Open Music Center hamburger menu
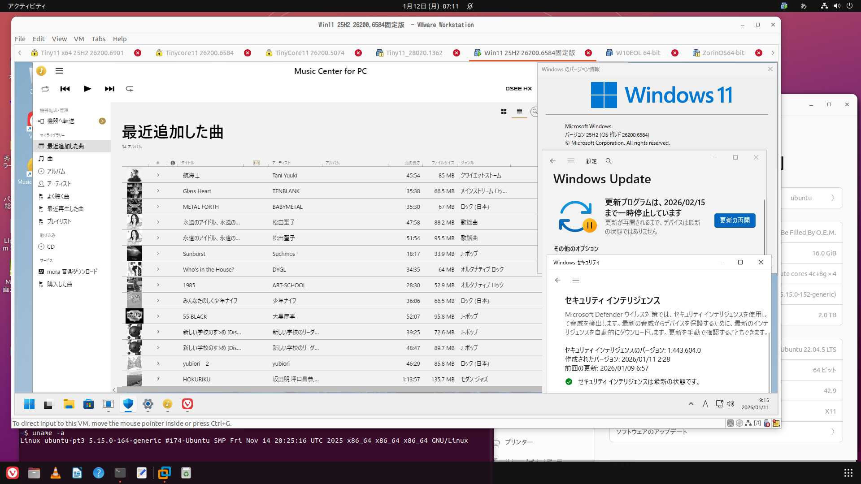The image size is (861, 484). [x=59, y=71]
